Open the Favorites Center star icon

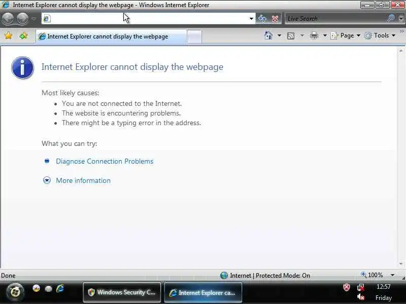click(9, 35)
